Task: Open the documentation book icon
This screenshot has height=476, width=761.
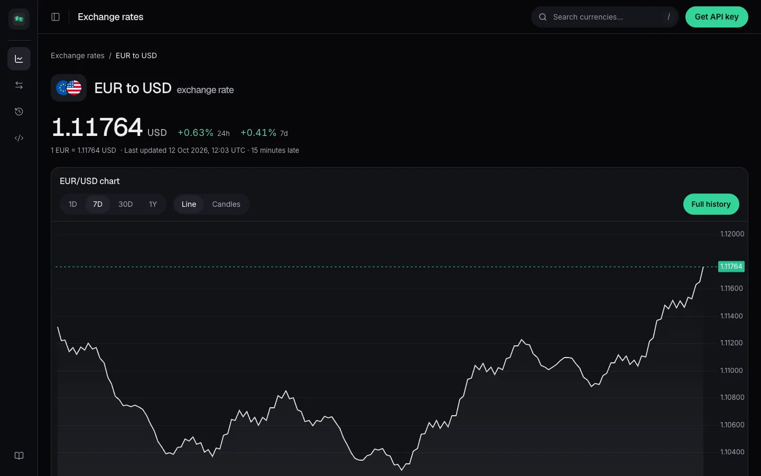Action: pyautogui.click(x=19, y=456)
